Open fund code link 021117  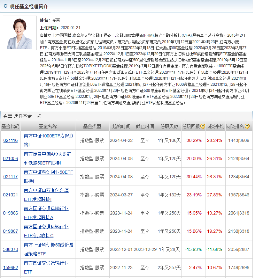tap(11, 177)
